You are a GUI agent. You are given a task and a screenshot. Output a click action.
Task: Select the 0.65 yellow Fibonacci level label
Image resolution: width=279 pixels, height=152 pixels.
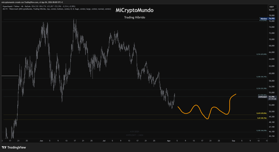click(x=262, y=118)
